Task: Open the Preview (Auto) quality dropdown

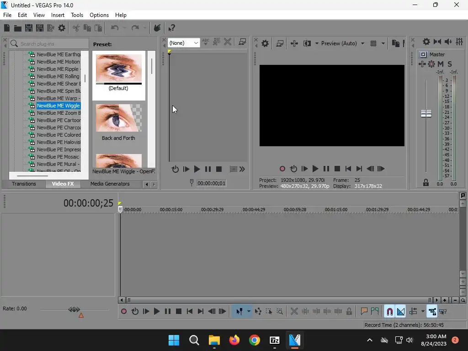Action: click(x=343, y=43)
